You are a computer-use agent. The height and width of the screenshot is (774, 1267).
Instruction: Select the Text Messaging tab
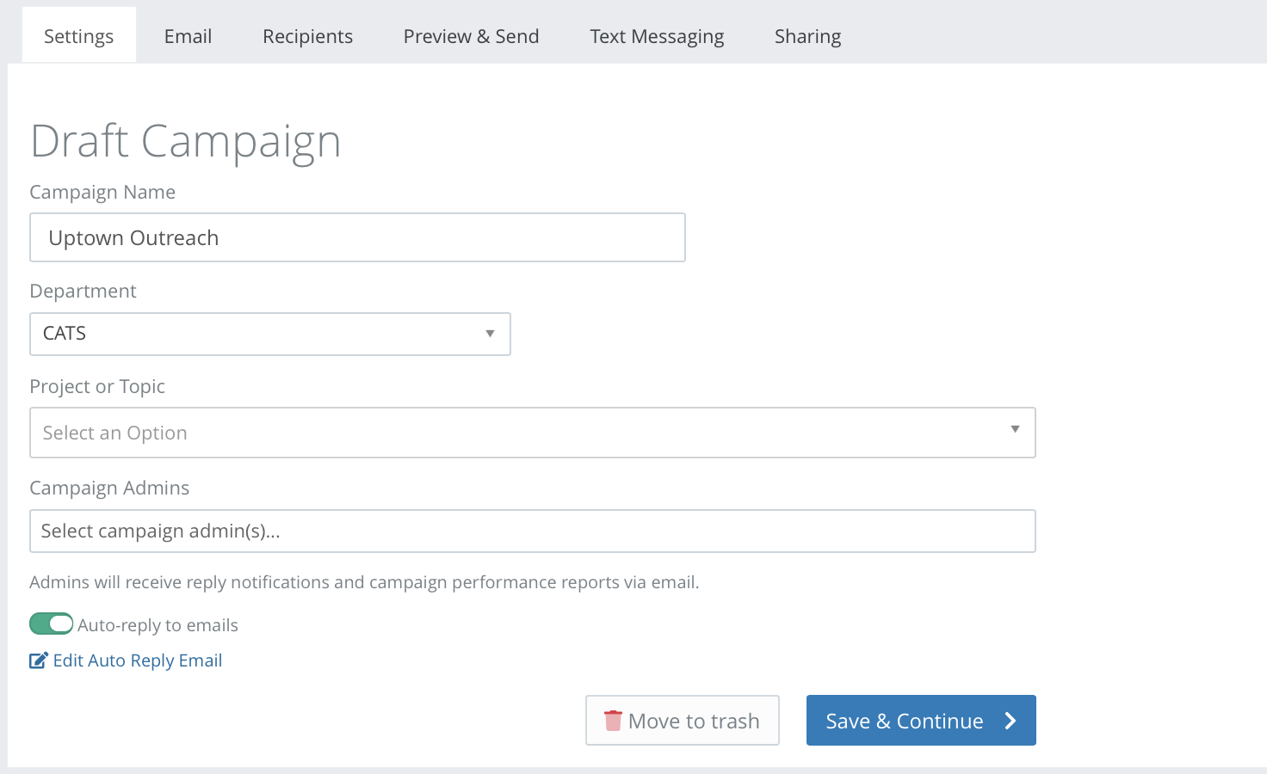[x=657, y=36]
